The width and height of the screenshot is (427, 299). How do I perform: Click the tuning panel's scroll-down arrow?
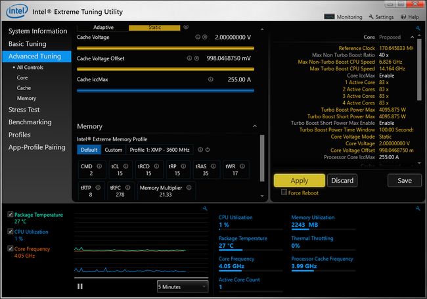[262, 196]
